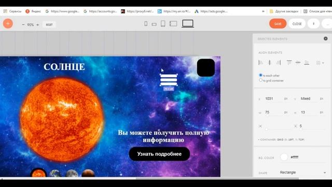Screen dimensions: 332x187
Task: Select the large sun image on canvas
Action: pyautogui.click(x=62, y=119)
